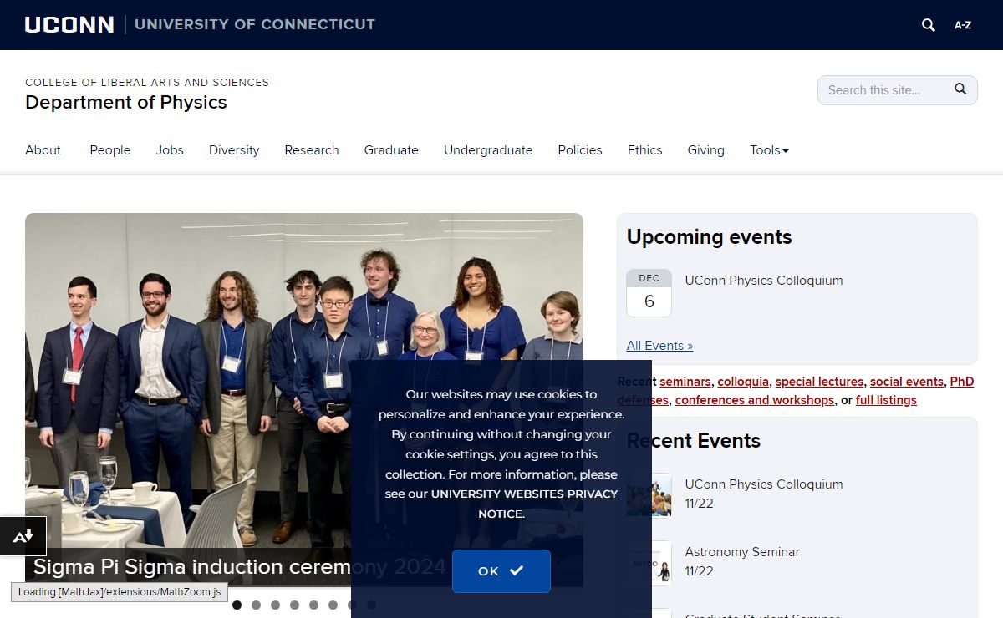Go to the Graduate section
Screen dimensions: 1003x618
pos(391,150)
